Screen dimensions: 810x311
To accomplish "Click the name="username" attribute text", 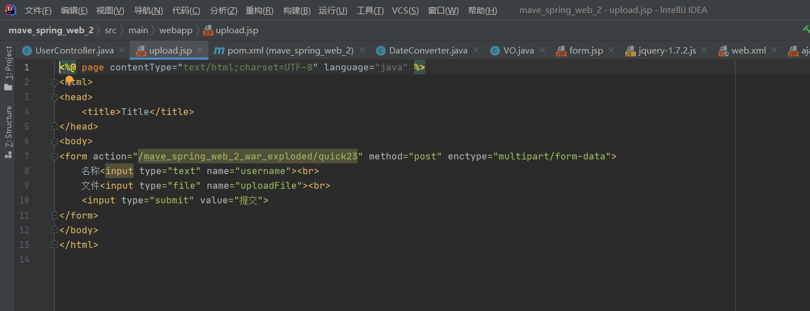I will pyautogui.click(x=248, y=171).
